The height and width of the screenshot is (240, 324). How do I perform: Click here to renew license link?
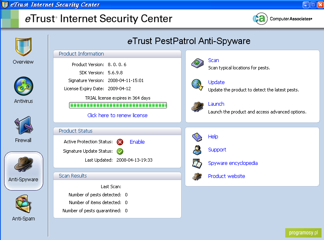(118, 116)
